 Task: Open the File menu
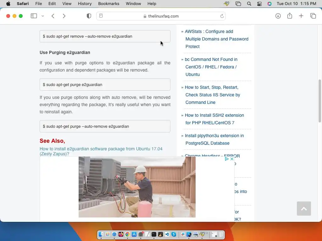tap(39, 4)
